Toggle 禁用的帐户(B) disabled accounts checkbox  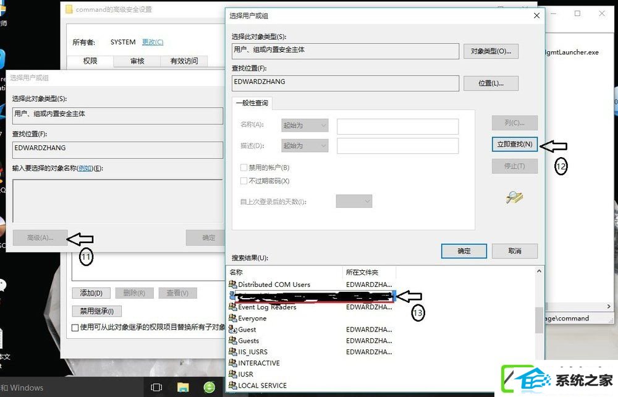click(x=243, y=168)
